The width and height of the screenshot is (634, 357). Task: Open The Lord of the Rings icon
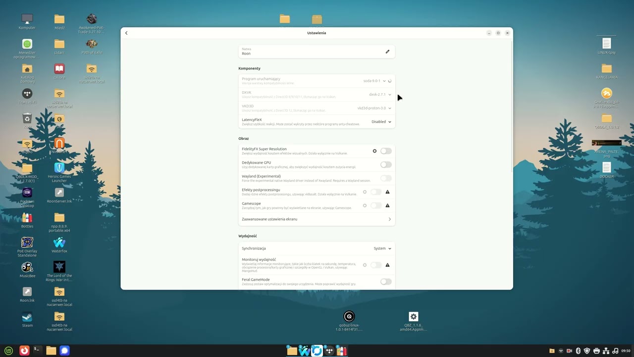pyautogui.click(x=59, y=271)
